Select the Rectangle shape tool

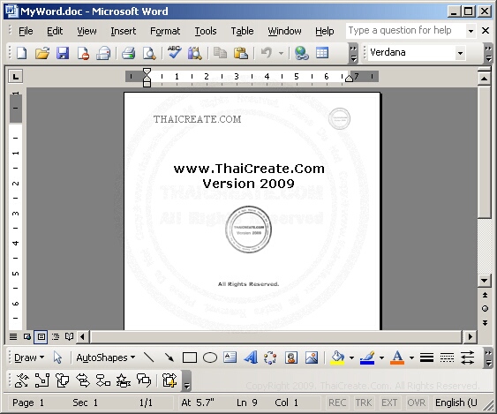tap(190, 358)
